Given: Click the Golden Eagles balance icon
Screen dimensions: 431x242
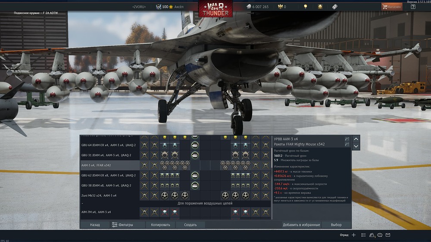Looking at the screenshot, I should coord(281,6).
